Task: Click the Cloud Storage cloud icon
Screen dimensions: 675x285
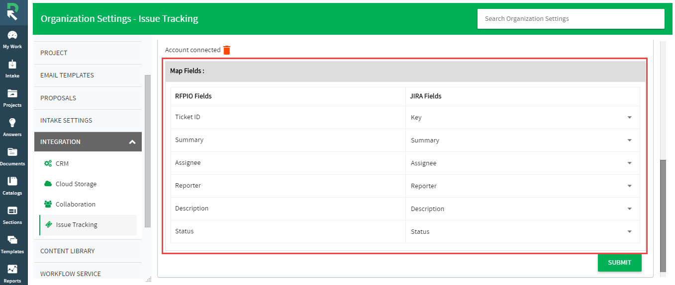Action: pyautogui.click(x=48, y=184)
